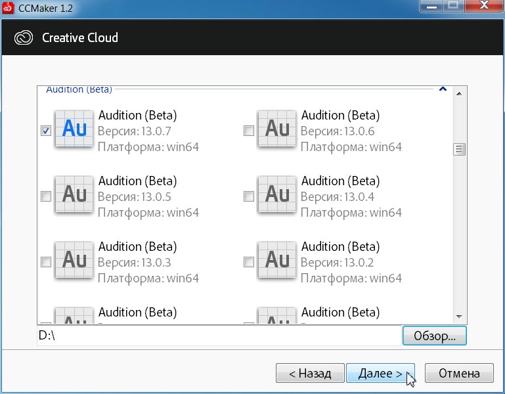Click the Audition Beta 13.0.5 Au icon
505x394 pixels.
coord(74,194)
